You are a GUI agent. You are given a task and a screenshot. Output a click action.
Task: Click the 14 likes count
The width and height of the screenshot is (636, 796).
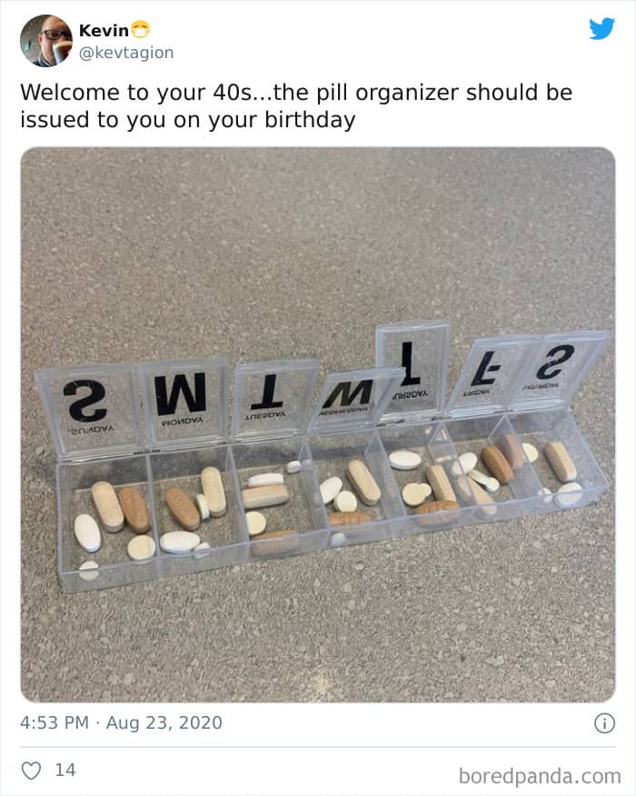(x=65, y=771)
